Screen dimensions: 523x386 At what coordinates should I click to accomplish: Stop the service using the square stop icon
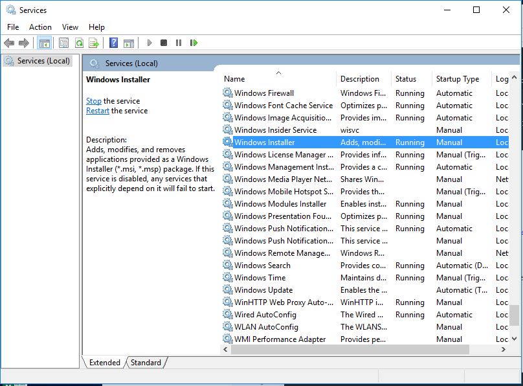click(x=163, y=43)
